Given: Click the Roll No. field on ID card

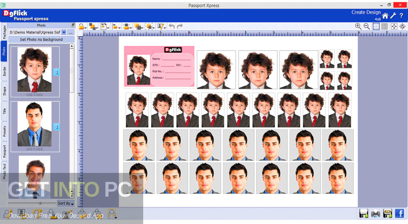Looking at the screenshot, I should click(x=171, y=72).
